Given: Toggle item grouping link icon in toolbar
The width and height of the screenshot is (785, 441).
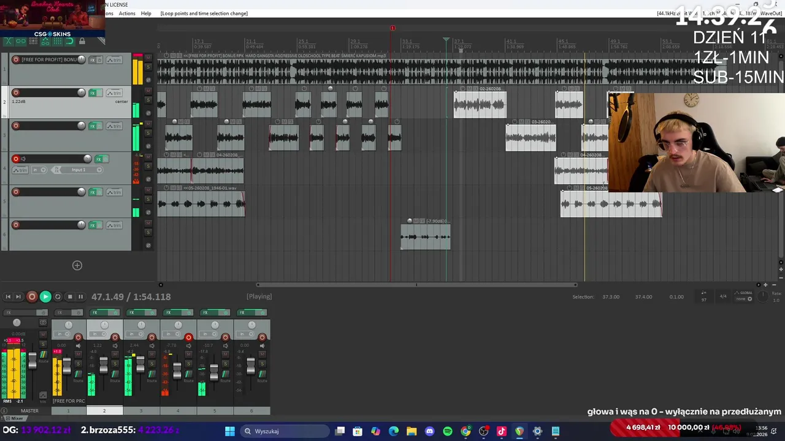Looking at the screenshot, I should [x=21, y=41].
